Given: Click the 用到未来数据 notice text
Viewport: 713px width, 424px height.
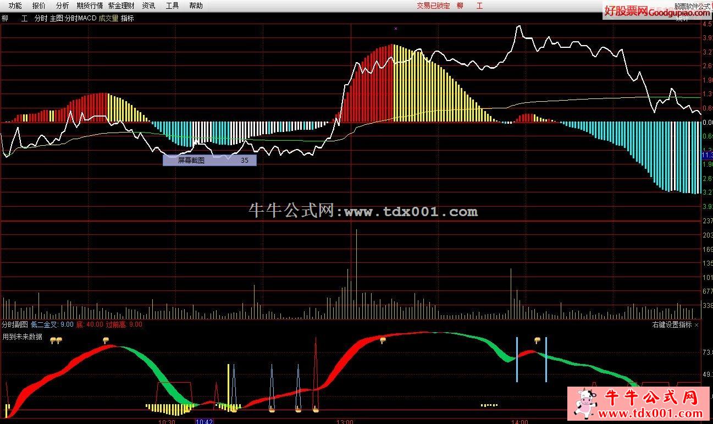Looking at the screenshot, I should click(23, 337).
